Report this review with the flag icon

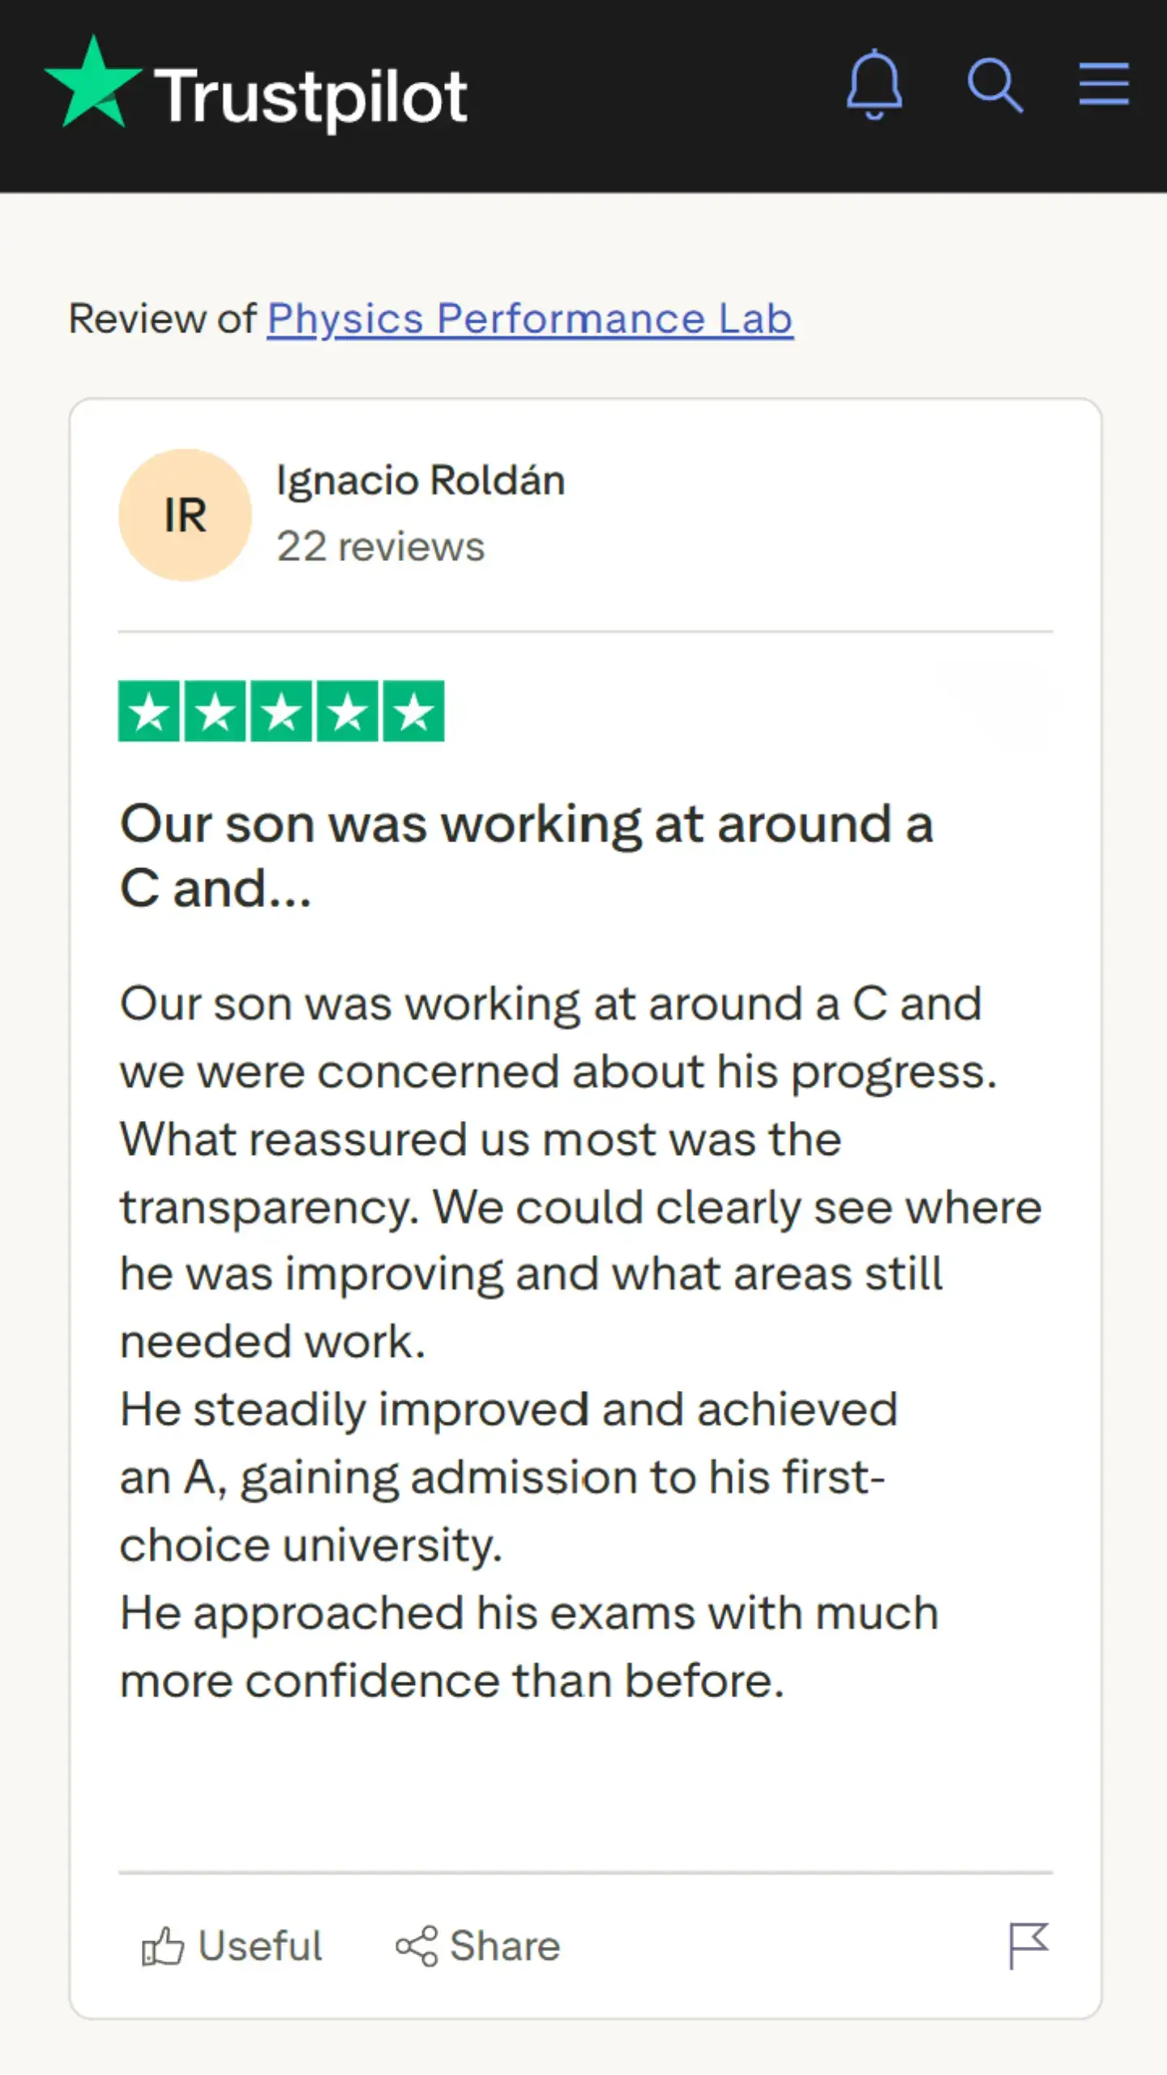tap(1028, 1945)
